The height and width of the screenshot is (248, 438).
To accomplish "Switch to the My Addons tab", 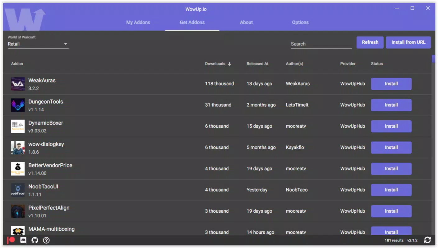I will coord(138,22).
